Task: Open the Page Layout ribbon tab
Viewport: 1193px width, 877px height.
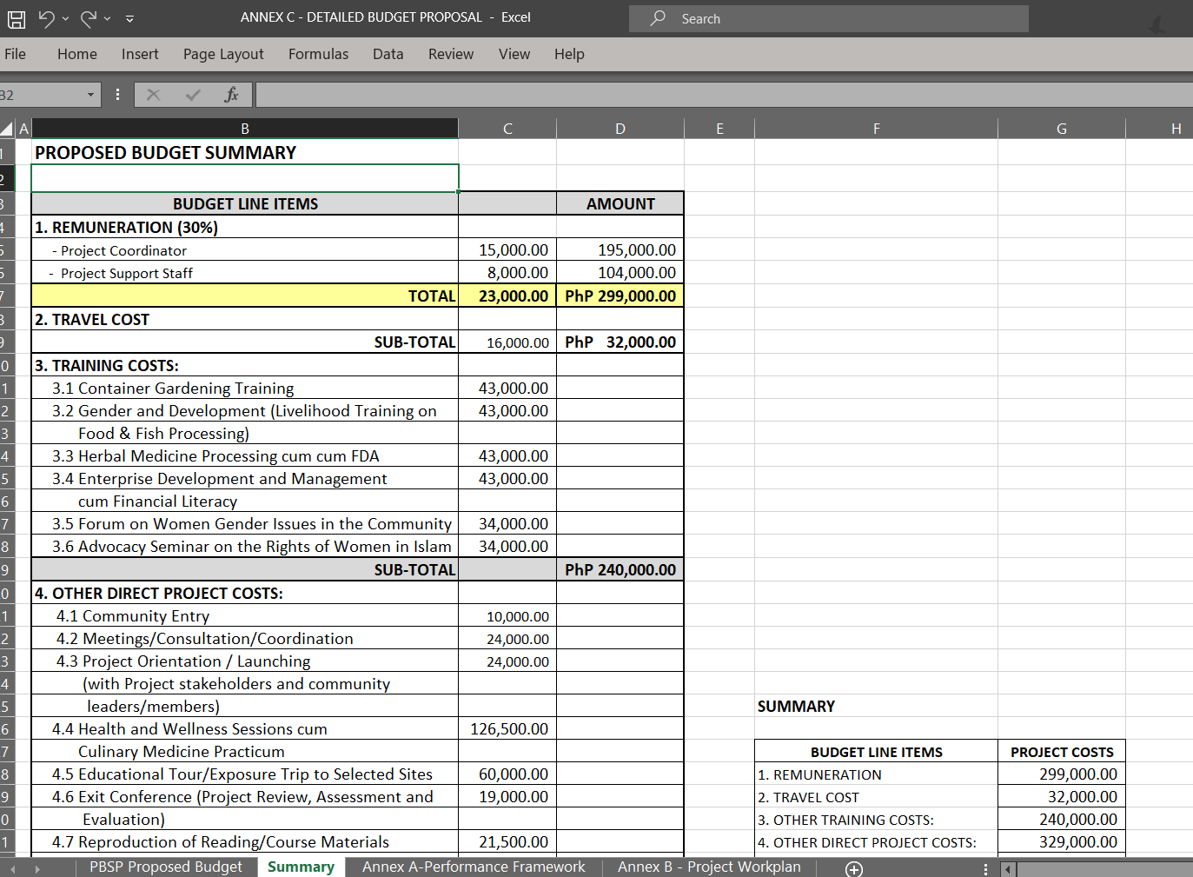Action: [x=223, y=54]
